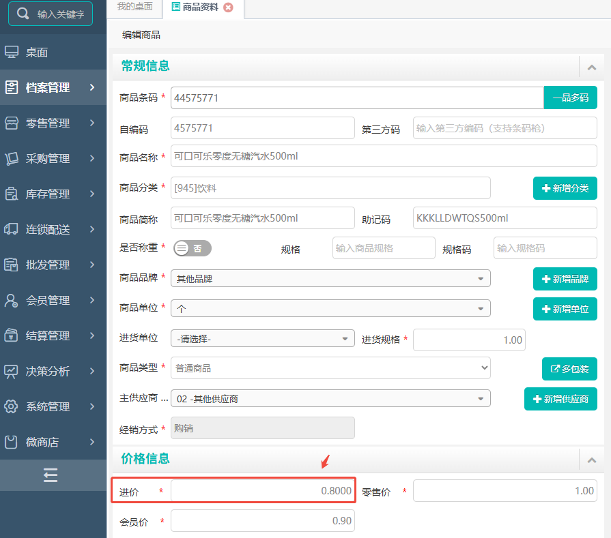
Task: Collapse sidebar with the hamburger icon
Action: coord(51,475)
